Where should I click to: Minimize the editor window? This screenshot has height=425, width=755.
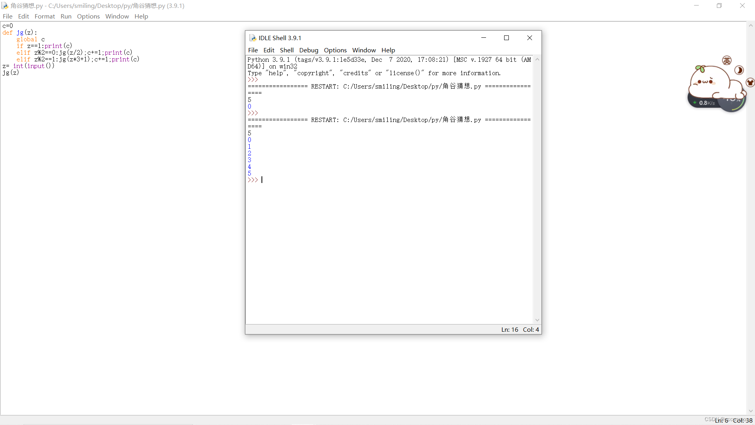pos(696,6)
